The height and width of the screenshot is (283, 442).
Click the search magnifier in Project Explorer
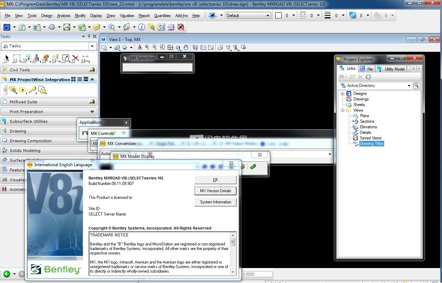click(x=416, y=86)
